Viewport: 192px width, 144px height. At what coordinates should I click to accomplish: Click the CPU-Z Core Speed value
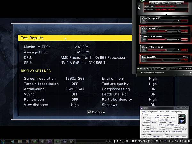156,137
